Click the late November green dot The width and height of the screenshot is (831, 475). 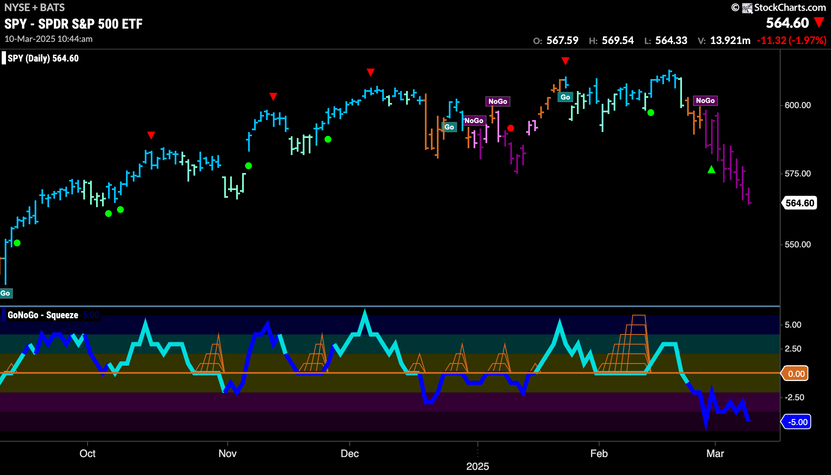pyautogui.click(x=328, y=139)
